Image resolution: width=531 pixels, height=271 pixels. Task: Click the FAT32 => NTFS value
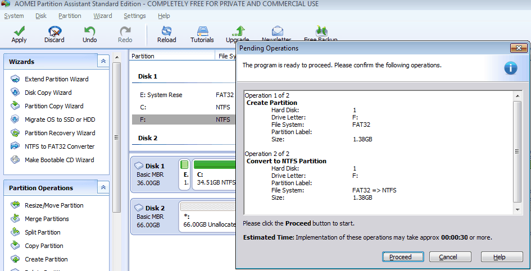(374, 190)
